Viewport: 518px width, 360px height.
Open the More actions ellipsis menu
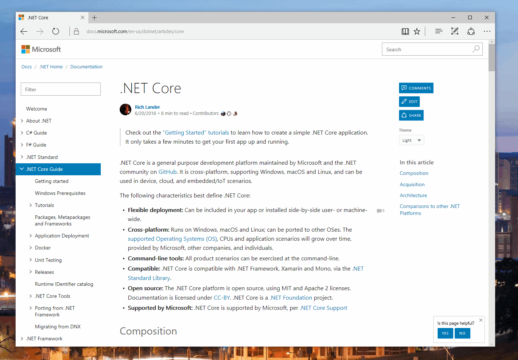[487, 32]
